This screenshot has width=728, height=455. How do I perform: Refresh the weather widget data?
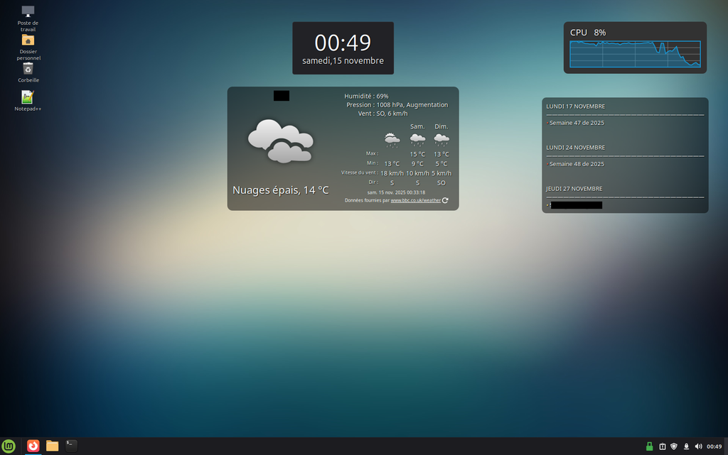(445, 200)
